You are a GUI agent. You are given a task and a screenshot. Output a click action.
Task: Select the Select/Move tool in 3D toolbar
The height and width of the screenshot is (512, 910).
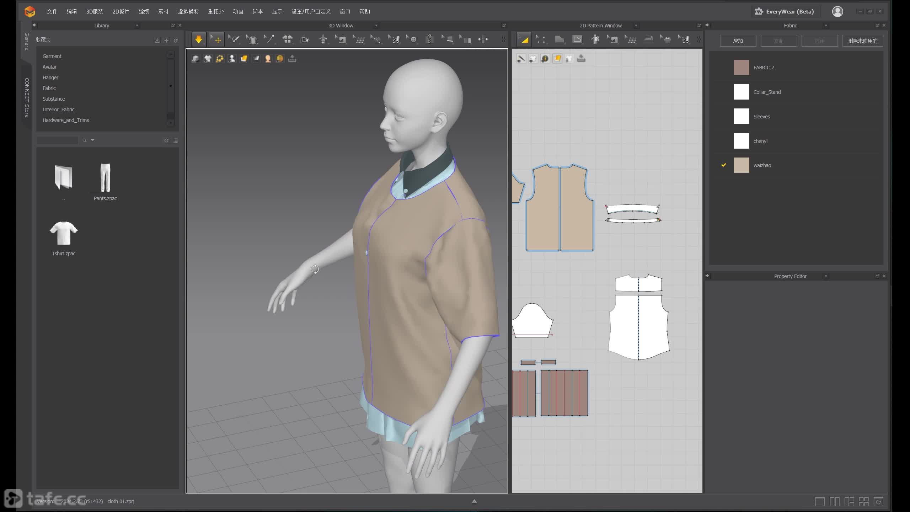tap(216, 39)
